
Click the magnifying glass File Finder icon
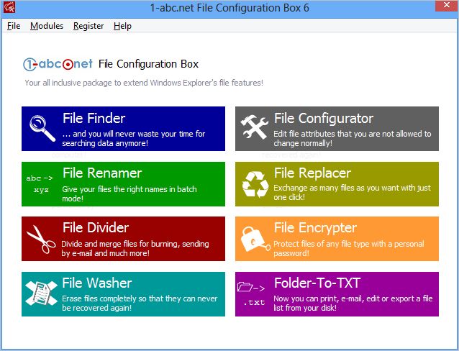[x=42, y=128]
